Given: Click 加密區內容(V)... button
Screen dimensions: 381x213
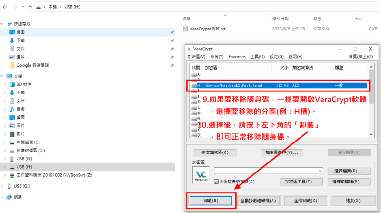Looking at the screenshot, I should click(x=281, y=152).
